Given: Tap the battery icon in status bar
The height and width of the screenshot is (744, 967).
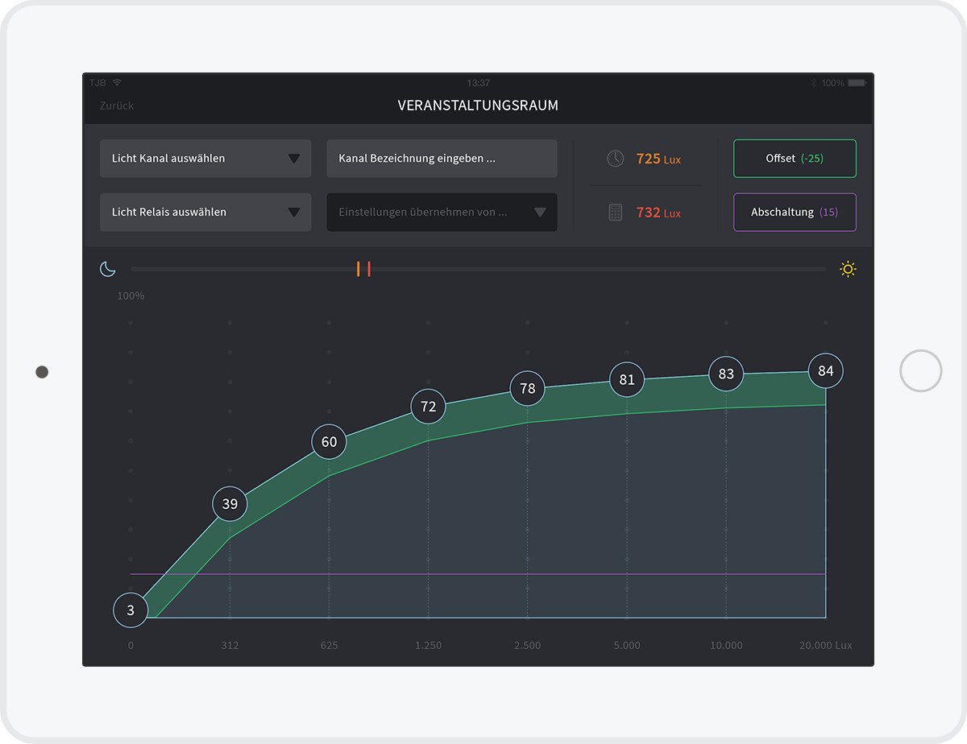Looking at the screenshot, I should (857, 83).
